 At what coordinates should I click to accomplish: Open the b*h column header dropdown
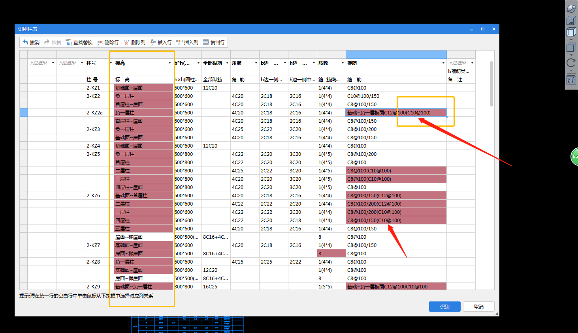coord(198,63)
